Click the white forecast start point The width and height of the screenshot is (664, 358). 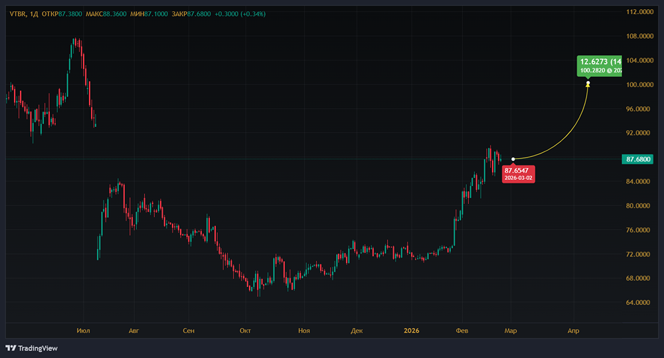(x=513, y=159)
